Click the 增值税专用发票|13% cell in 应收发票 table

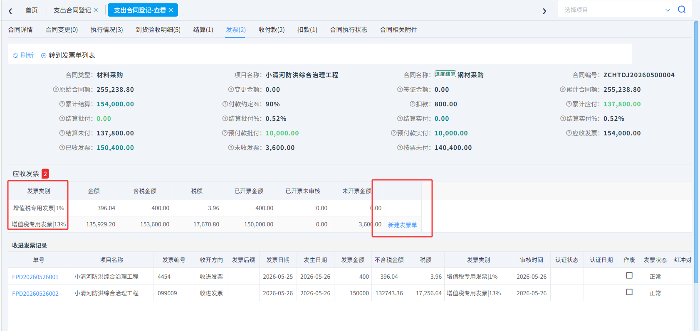[x=39, y=224]
